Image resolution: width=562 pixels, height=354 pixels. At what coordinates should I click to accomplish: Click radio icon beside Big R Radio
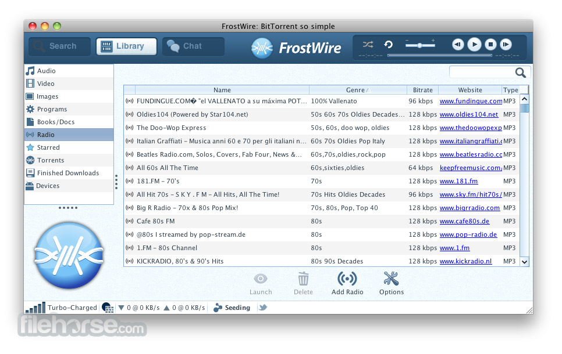130,208
